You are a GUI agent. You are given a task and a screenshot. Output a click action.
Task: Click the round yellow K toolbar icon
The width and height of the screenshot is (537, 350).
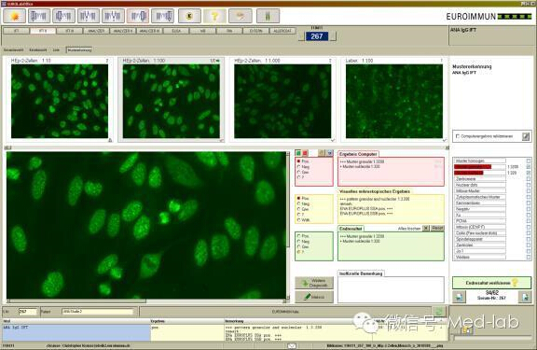(x=189, y=16)
